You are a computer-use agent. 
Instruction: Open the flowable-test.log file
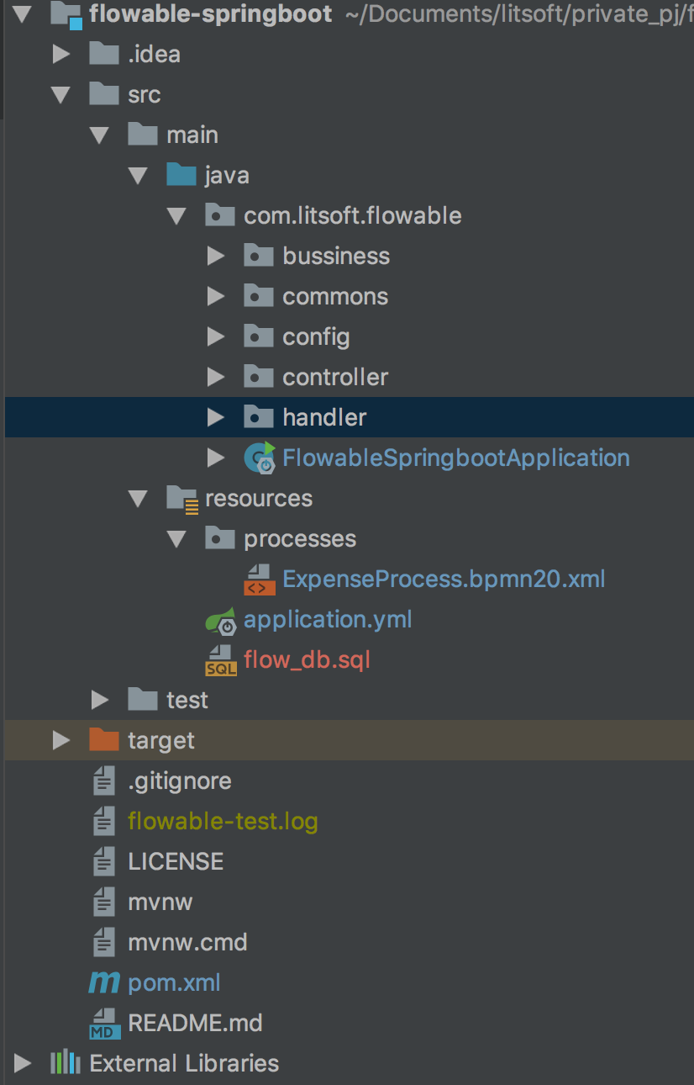223,821
